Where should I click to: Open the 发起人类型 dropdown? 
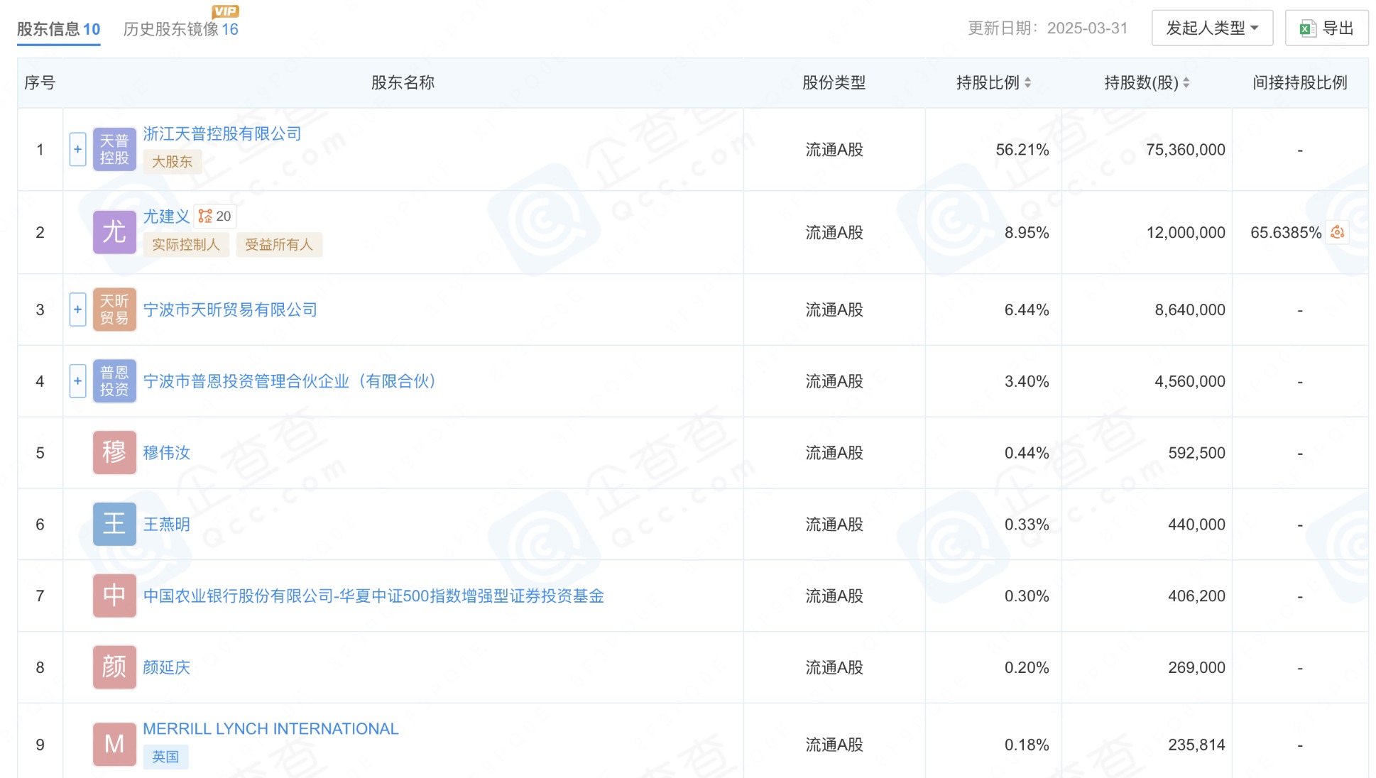point(1211,28)
